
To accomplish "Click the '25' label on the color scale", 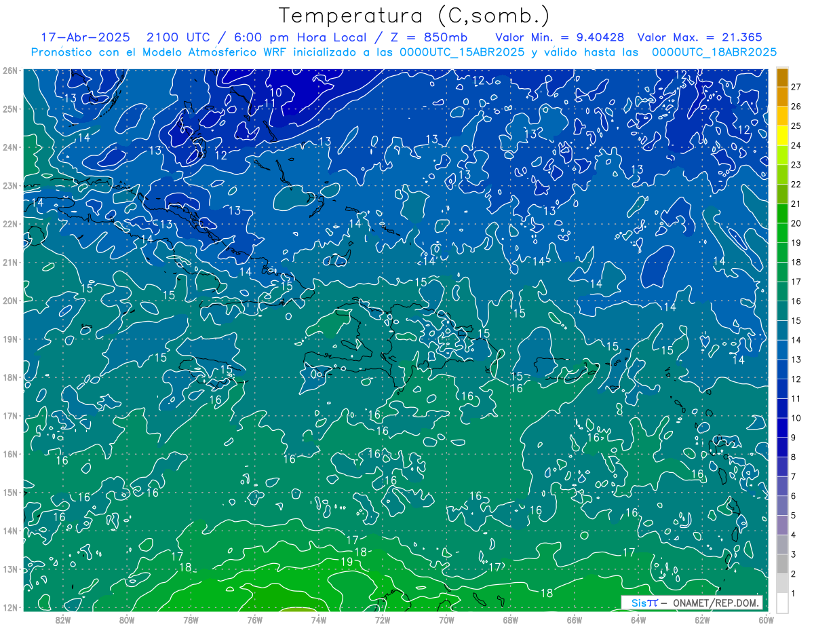I will [x=796, y=126].
